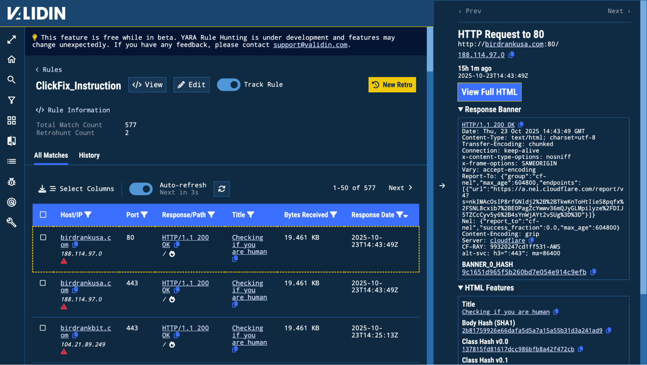Open the bug icon in sidebar
This screenshot has height=365, width=647.
(12, 182)
